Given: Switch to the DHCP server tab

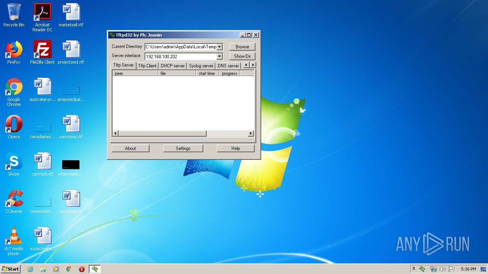Looking at the screenshot, I should (173, 66).
